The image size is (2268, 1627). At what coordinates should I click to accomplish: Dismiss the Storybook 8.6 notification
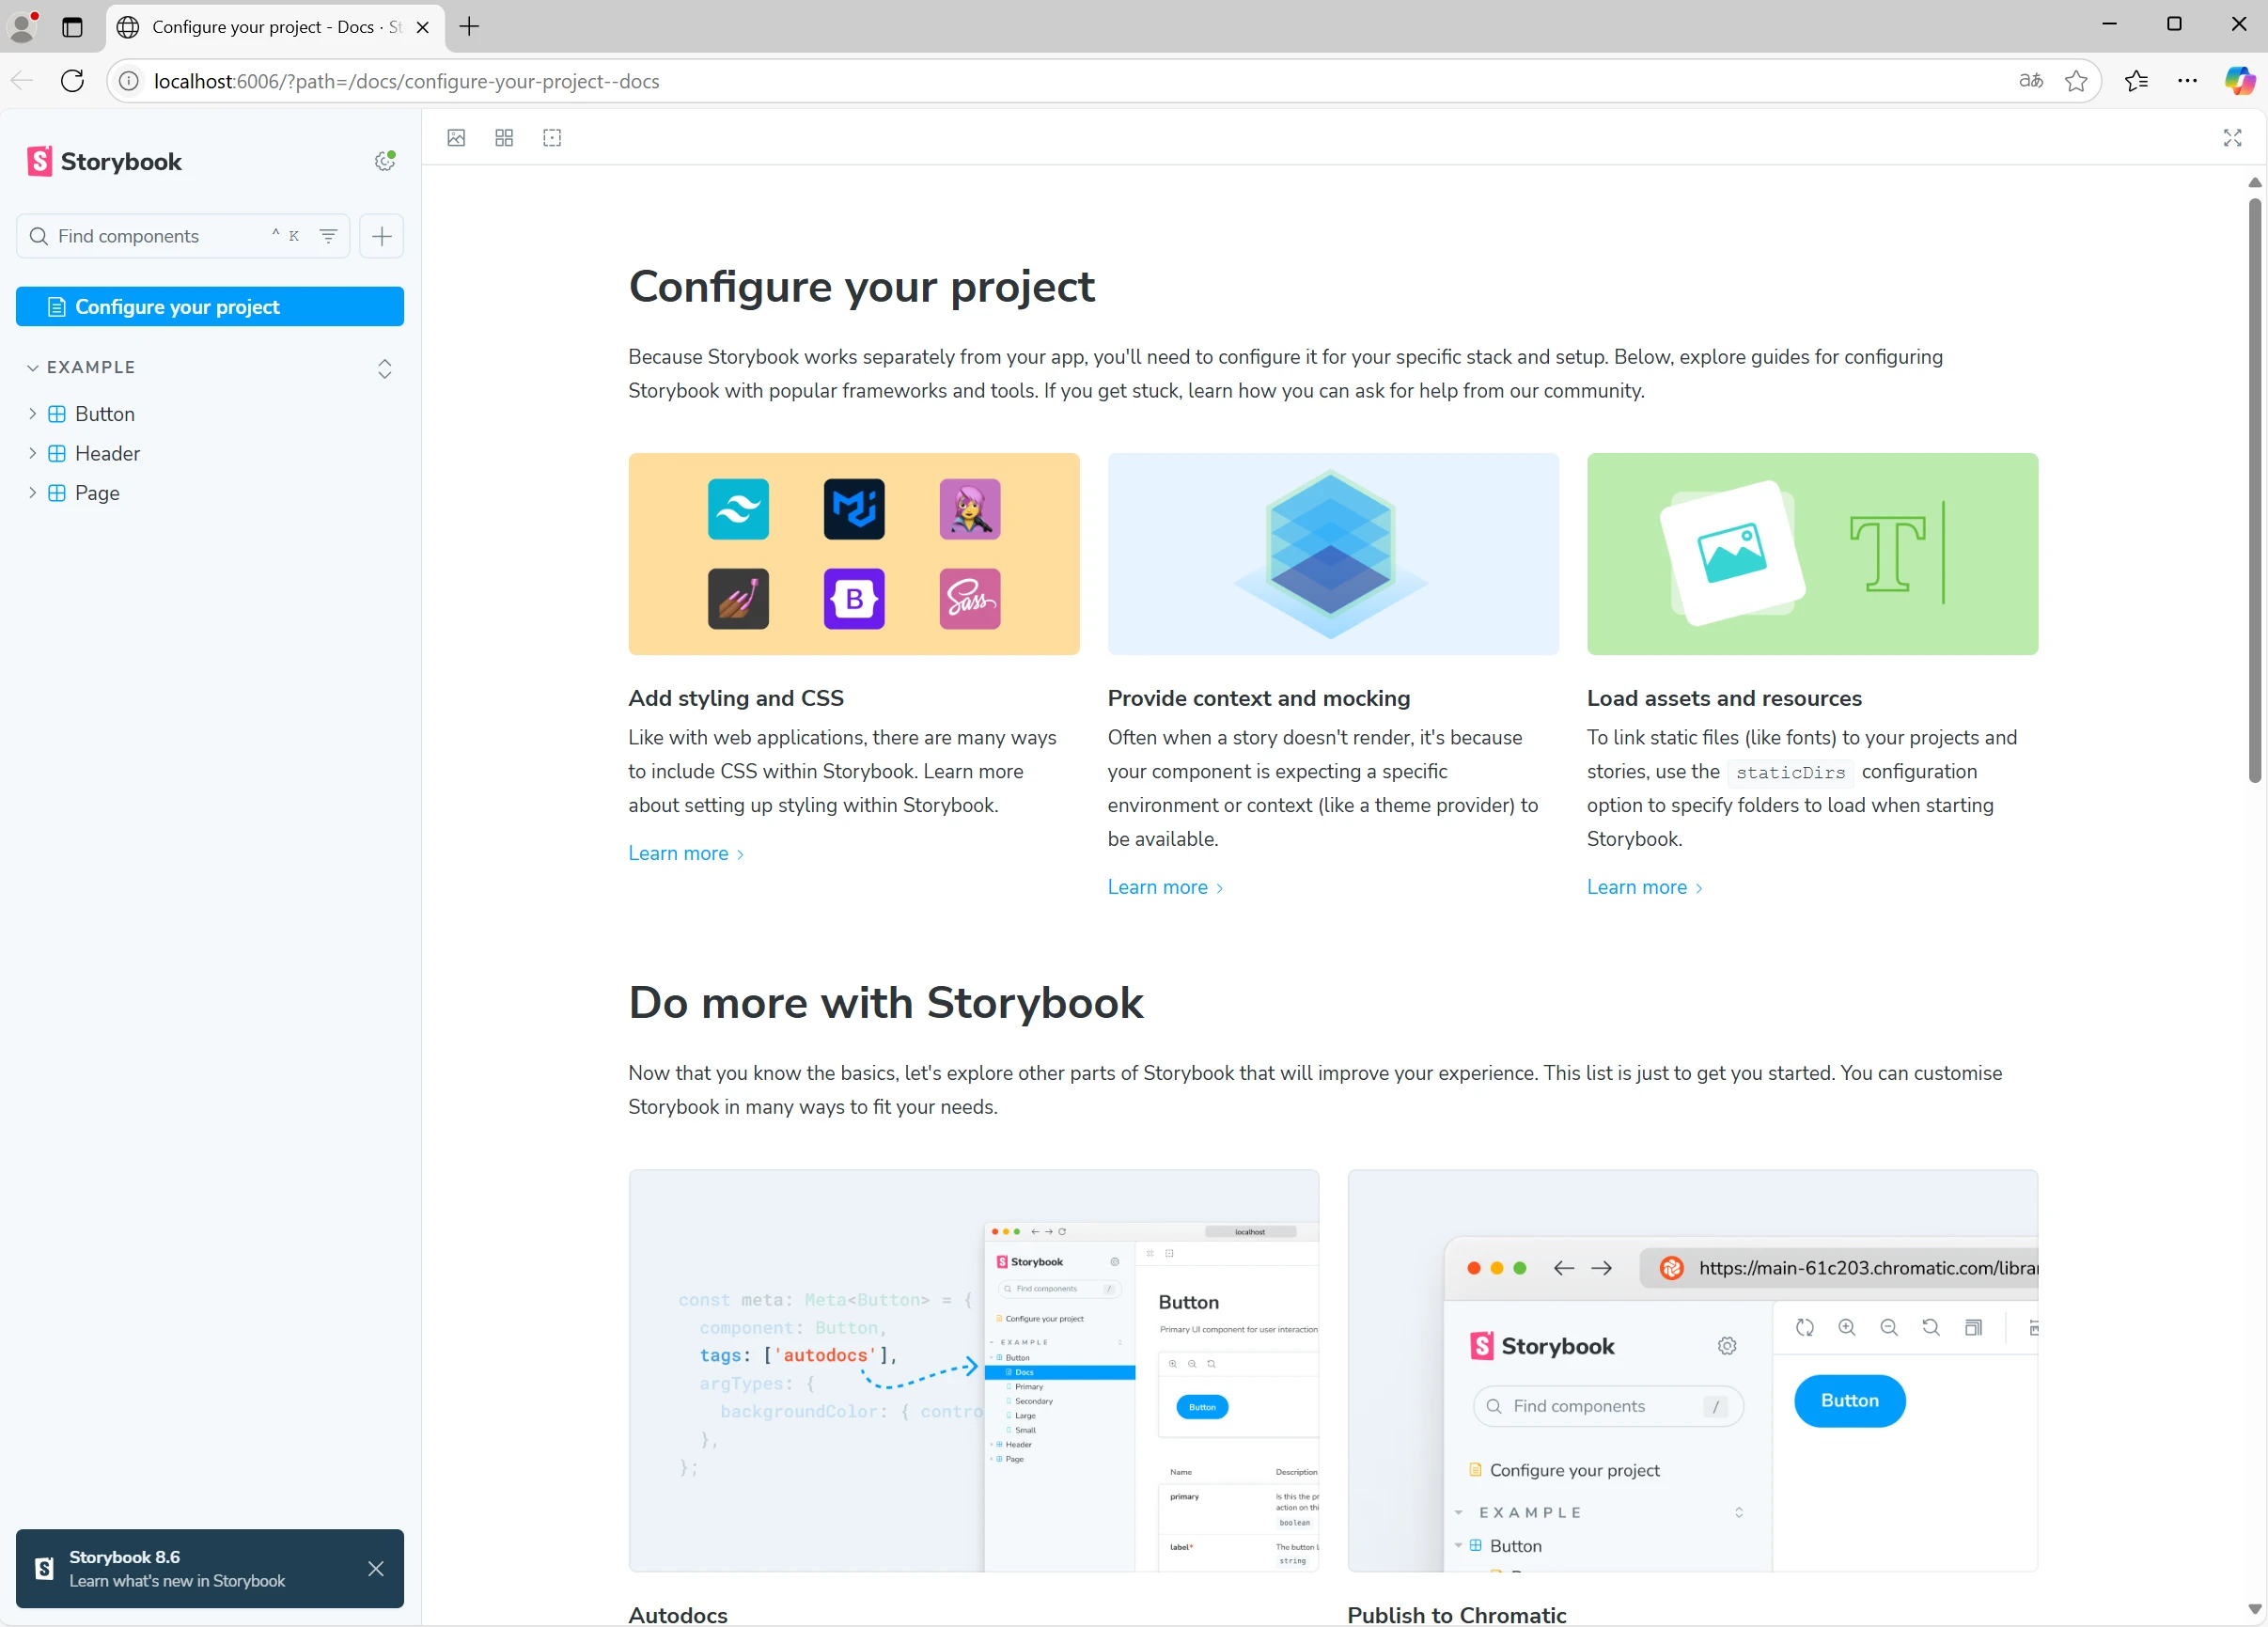[376, 1568]
